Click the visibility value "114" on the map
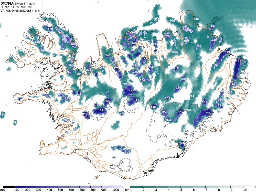 (x=208, y=113)
